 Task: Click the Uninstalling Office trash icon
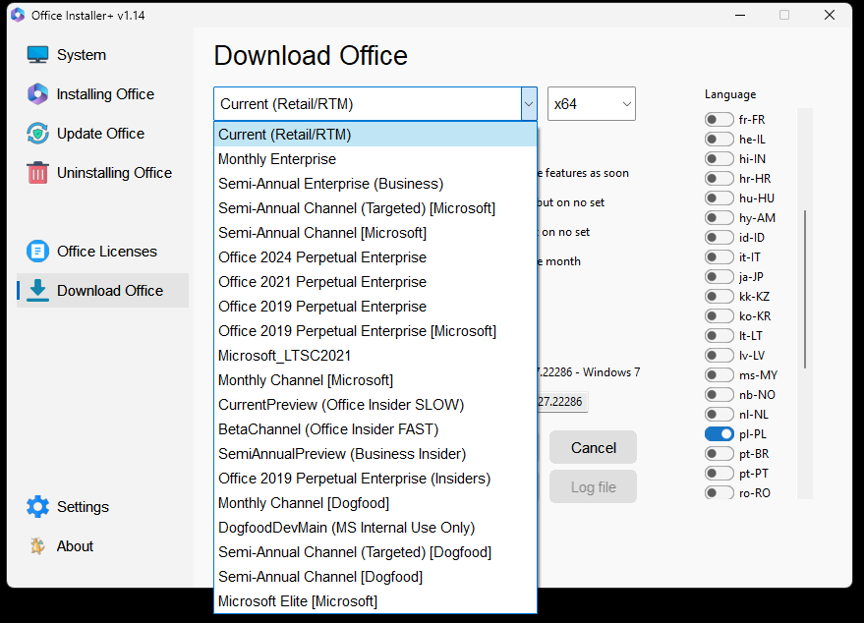[37, 172]
